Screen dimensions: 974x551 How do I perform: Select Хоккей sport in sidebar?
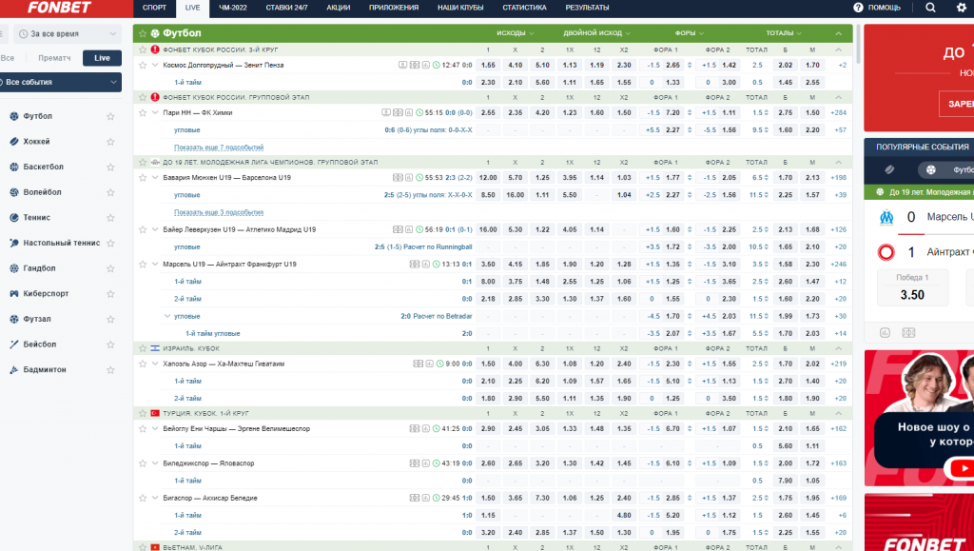pyautogui.click(x=37, y=141)
